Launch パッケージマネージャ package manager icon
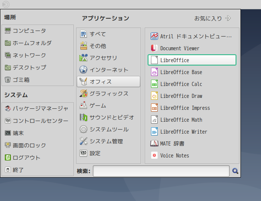Screen dimensions: 261x201 [x=8, y=108]
